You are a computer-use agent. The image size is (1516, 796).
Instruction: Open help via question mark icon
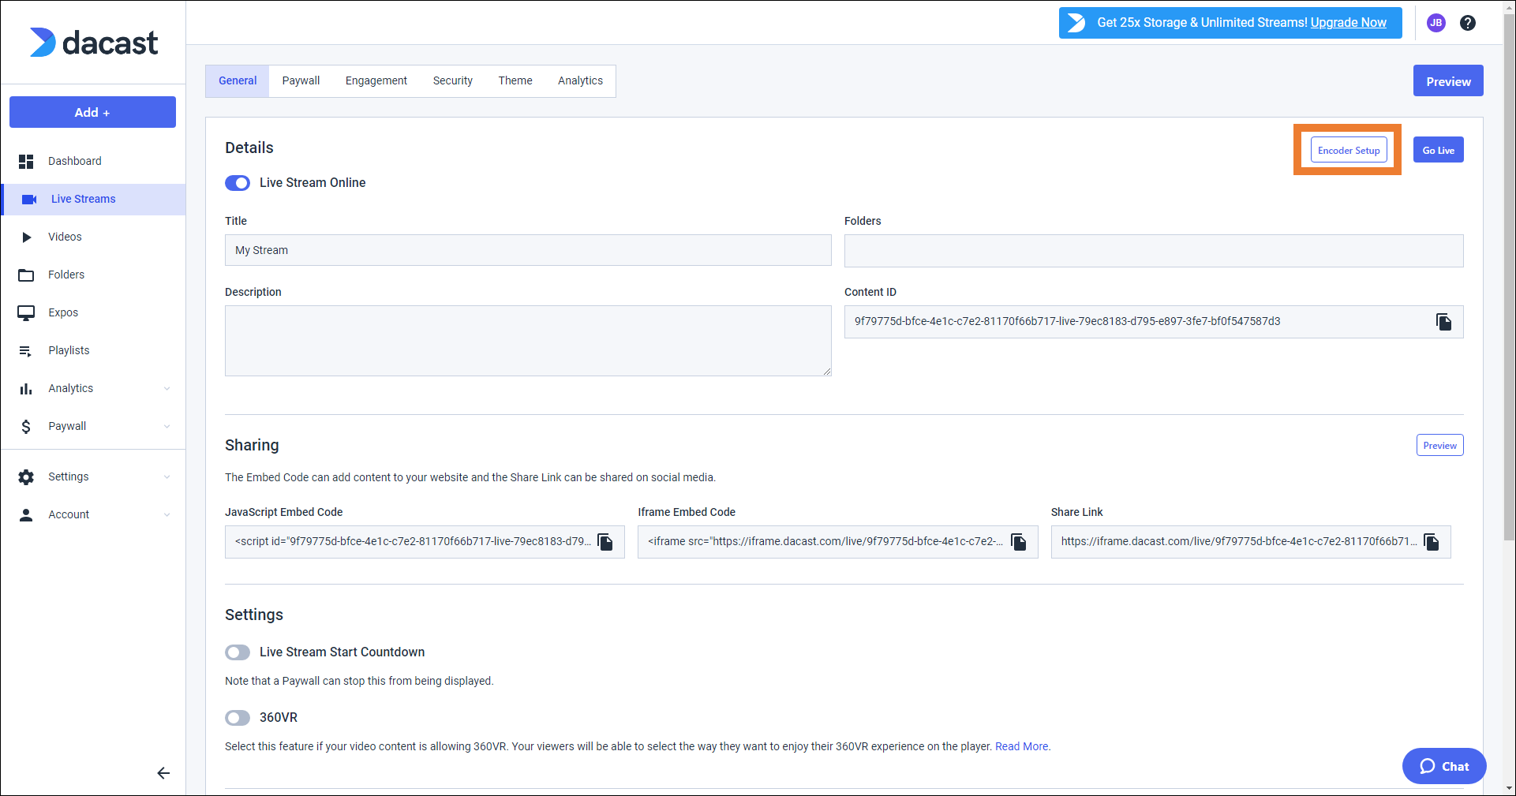click(x=1468, y=23)
